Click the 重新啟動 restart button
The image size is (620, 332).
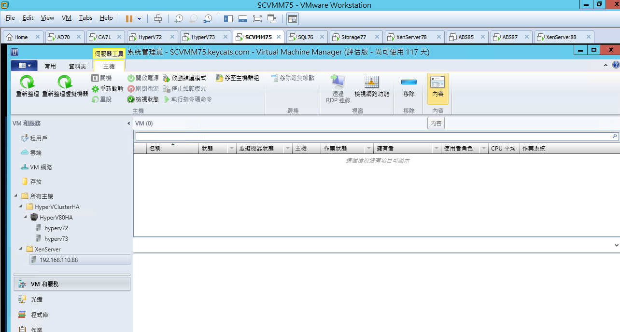click(107, 89)
